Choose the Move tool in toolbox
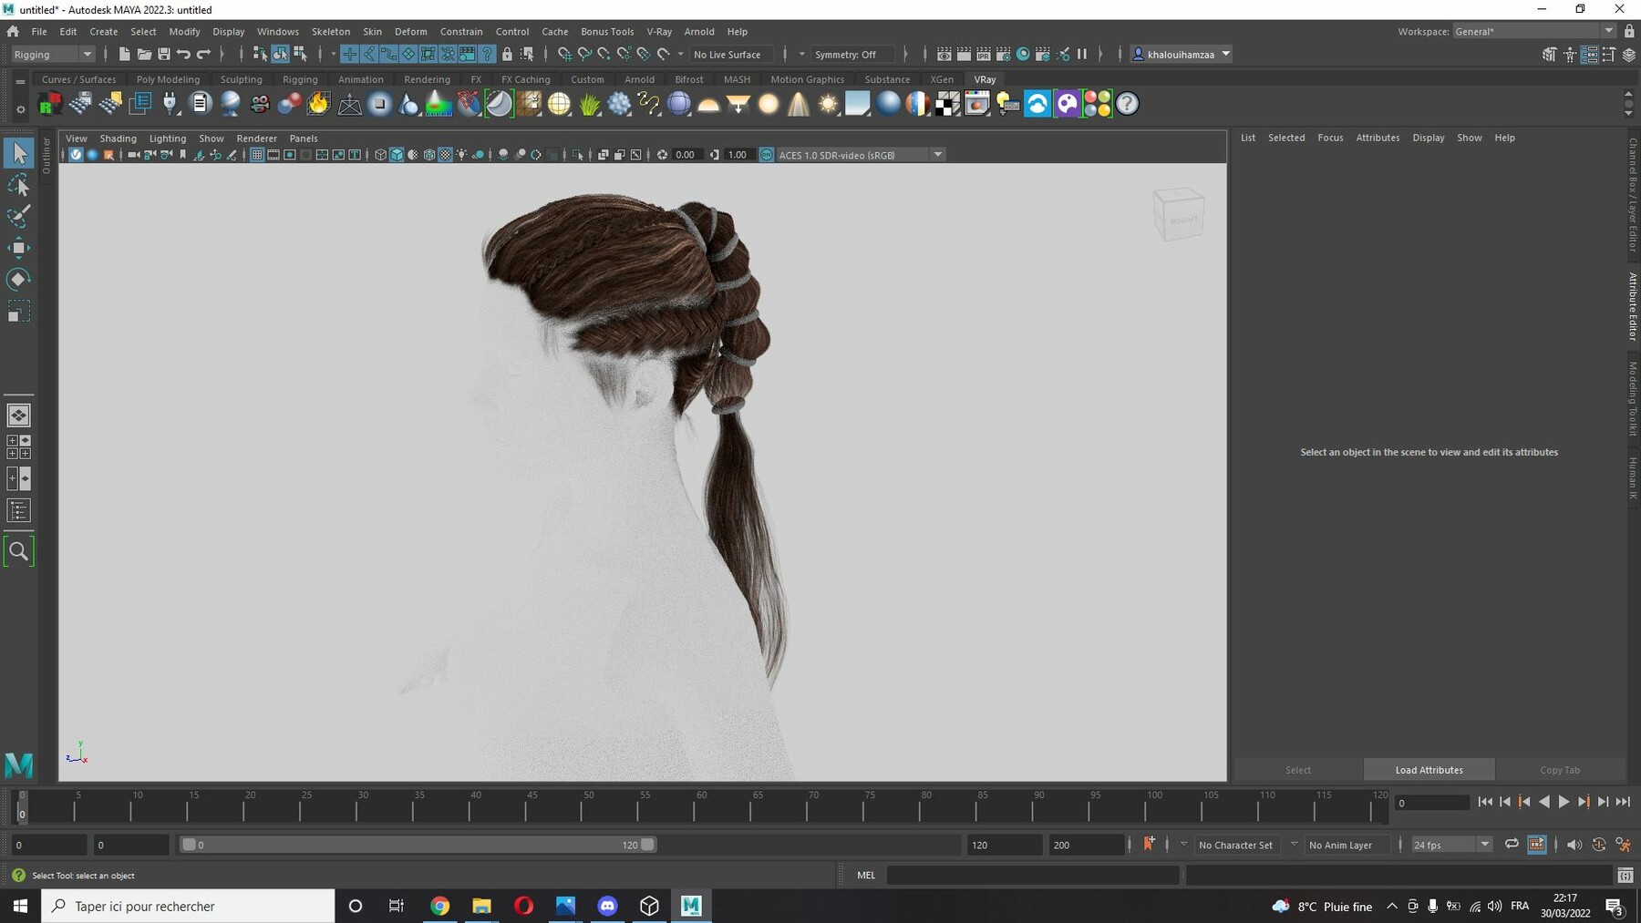Viewport: 1641px width, 923px height. [x=18, y=248]
